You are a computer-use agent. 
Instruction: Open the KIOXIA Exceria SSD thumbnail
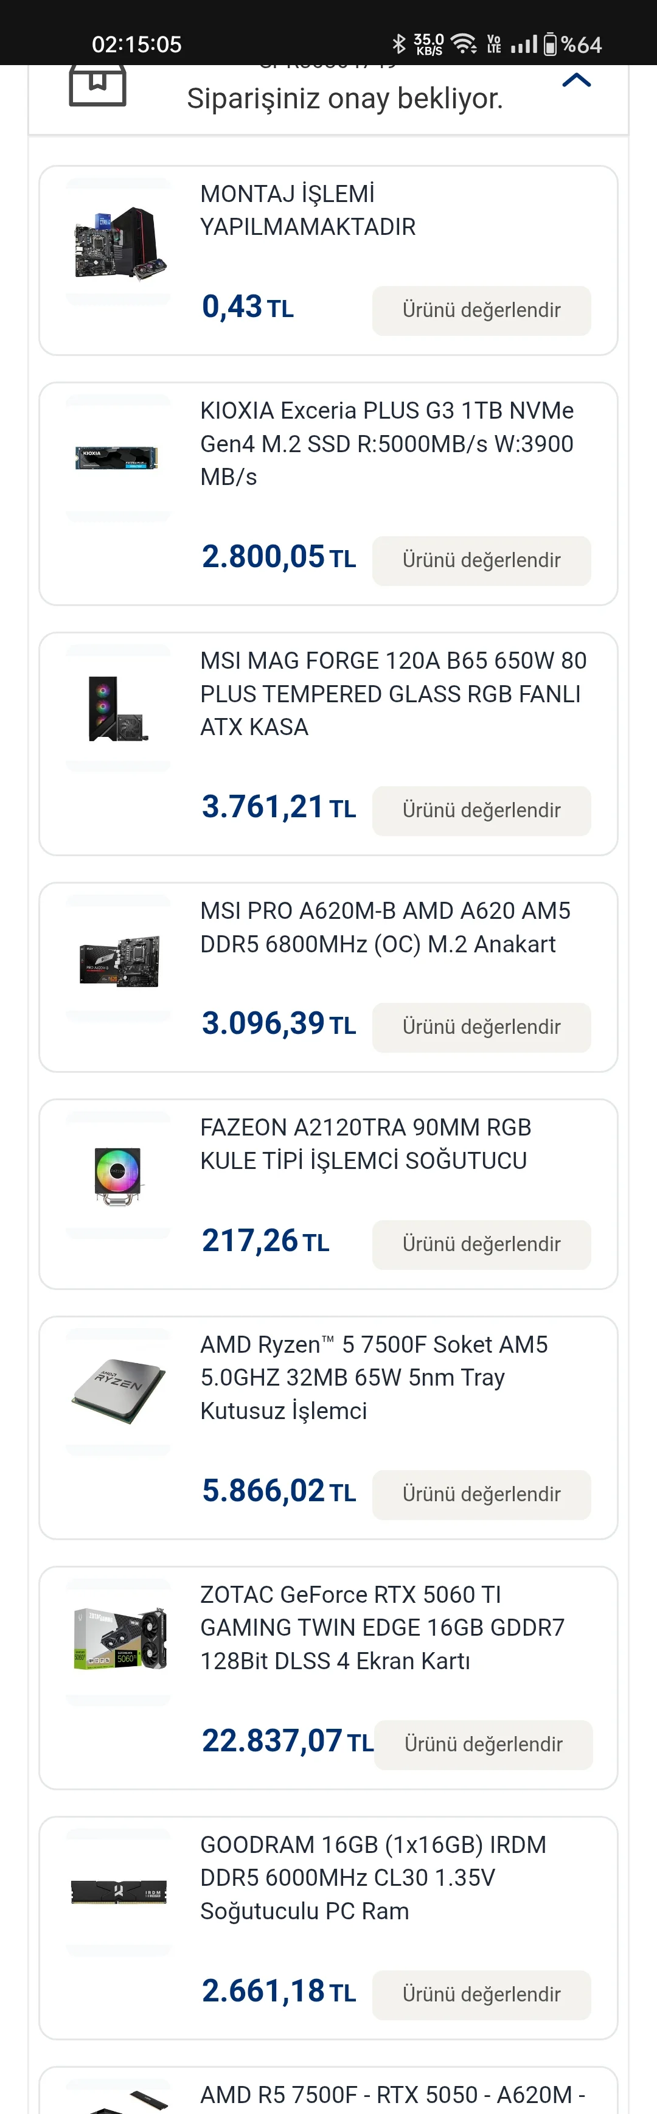pyautogui.click(x=117, y=457)
